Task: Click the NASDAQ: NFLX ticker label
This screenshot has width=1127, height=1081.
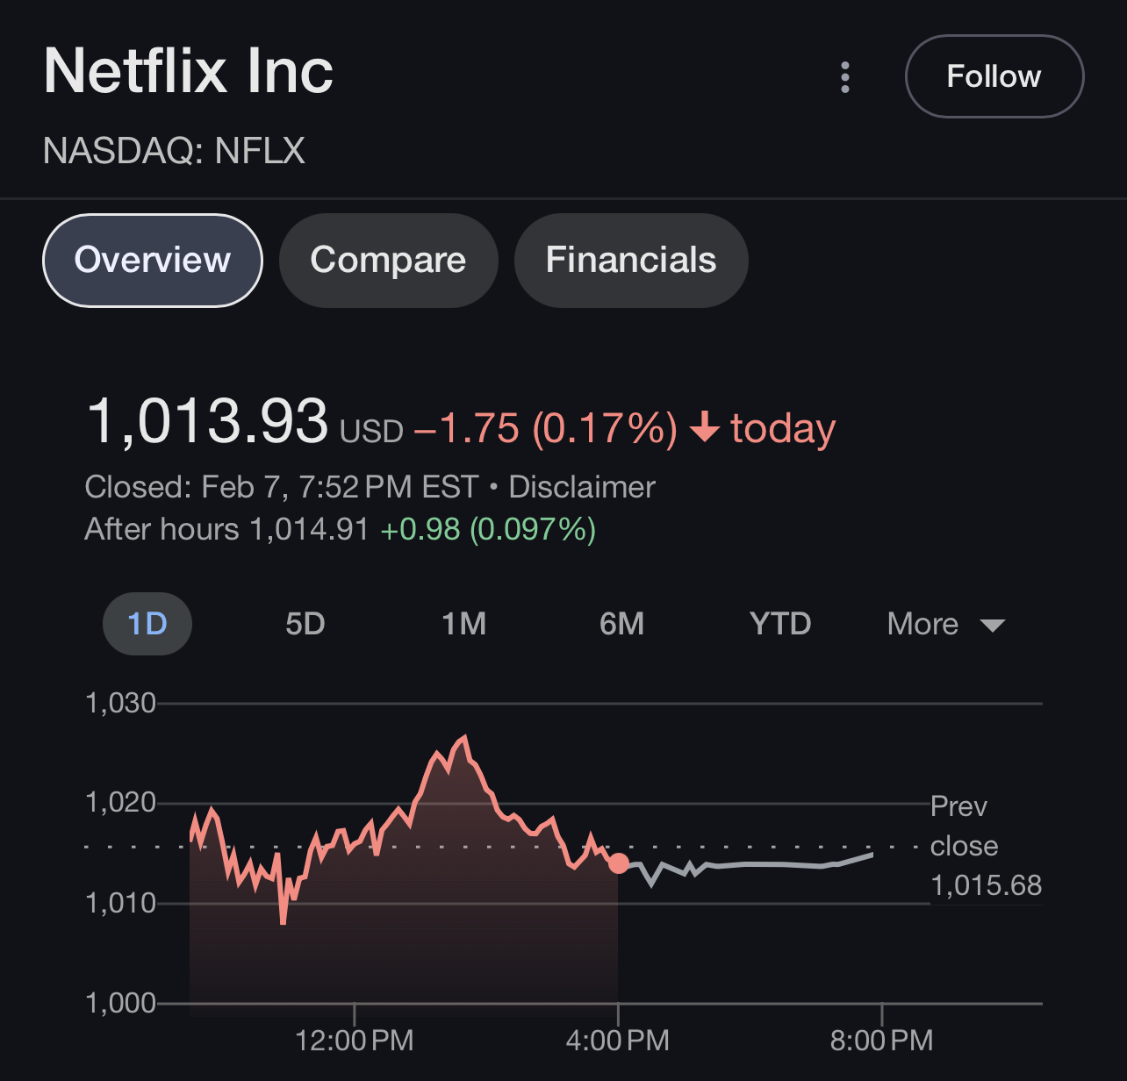Action: click(x=174, y=151)
